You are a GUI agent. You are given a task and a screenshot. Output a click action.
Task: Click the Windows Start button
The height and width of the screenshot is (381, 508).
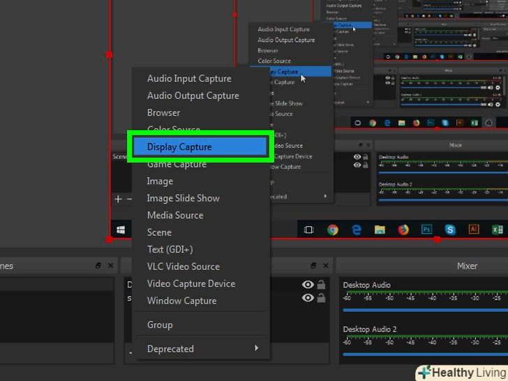click(x=121, y=229)
